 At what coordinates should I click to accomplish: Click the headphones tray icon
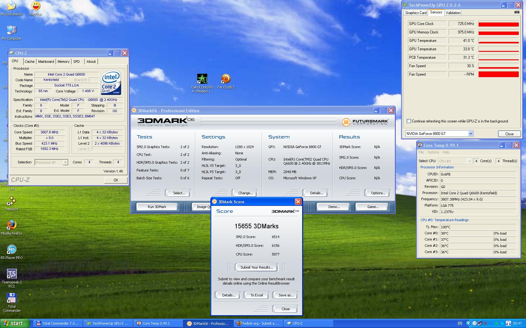click(508, 323)
